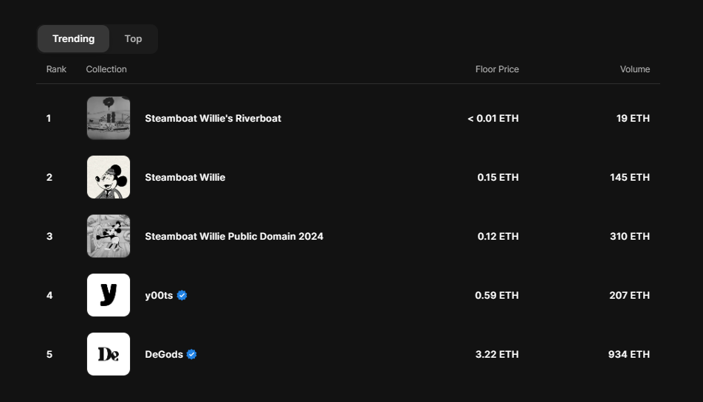Viewport: 703px width, 402px height.
Task: Click the y00ts verified badge
Action: [182, 295]
